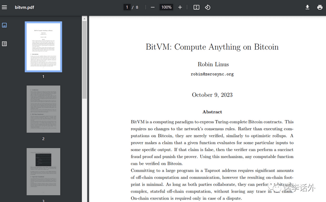The height and width of the screenshot is (202, 326).
Task: Click the title 'BitVM: Compute Anything on Bitcoin'
Action: [x=212, y=47]
